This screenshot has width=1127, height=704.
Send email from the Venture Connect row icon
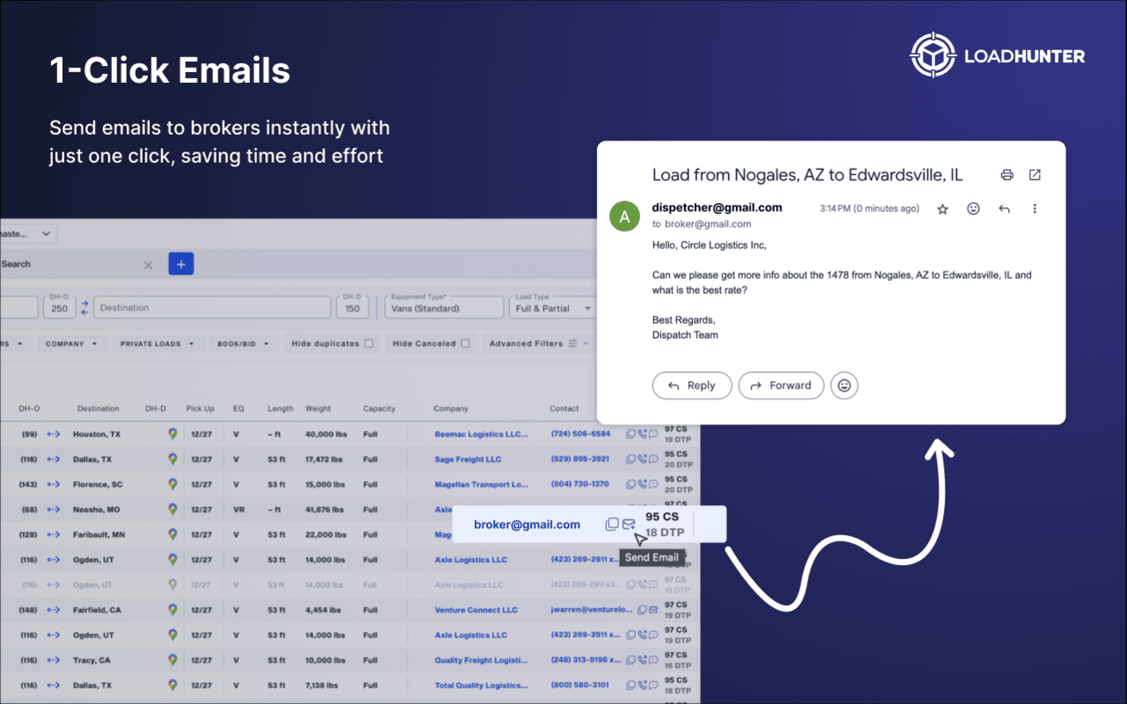653,610
